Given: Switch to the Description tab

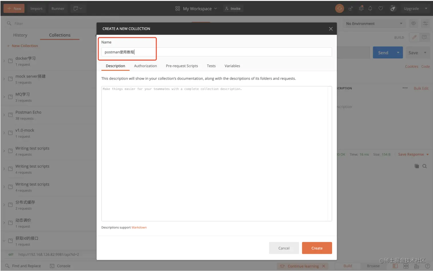Looking at the screenshot, I should [115, 66].
